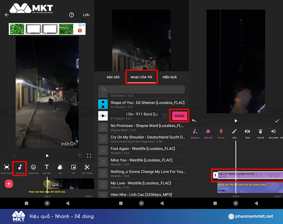
Task: Add a new clip with the plus button
Action: pyautogui.click(x=9, y=184)
